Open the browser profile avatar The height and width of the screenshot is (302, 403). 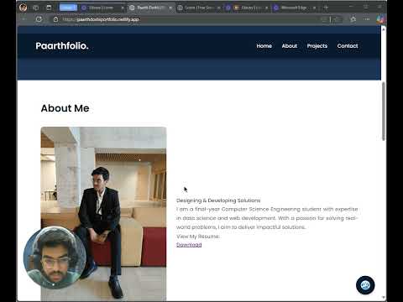tap(23, 8)
